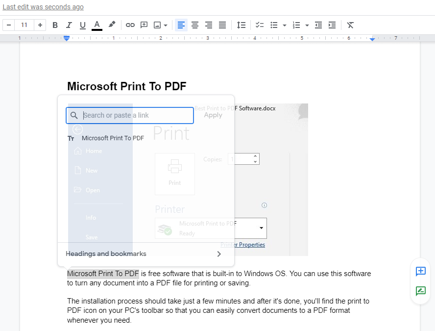
Task: Click the insert link icon
Action: click(130, 25)
